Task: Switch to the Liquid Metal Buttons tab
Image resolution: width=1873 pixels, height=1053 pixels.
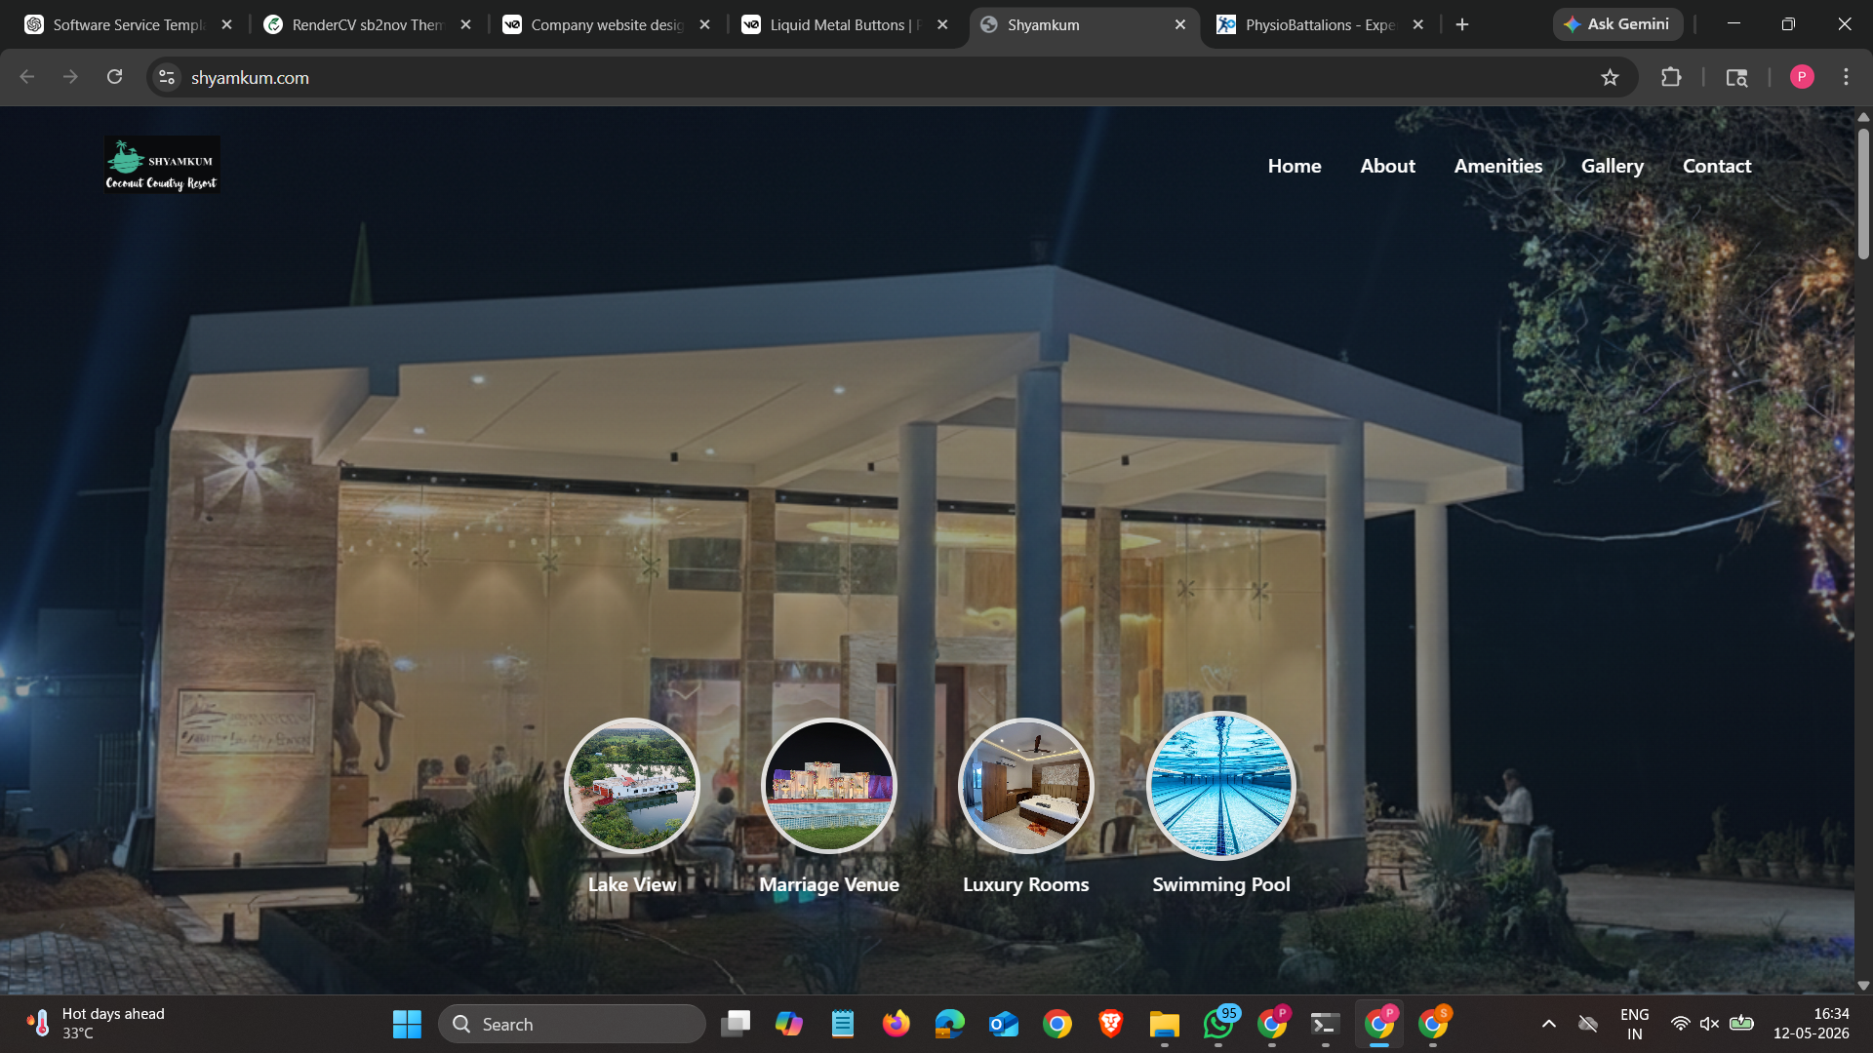Action: [845, 24]
